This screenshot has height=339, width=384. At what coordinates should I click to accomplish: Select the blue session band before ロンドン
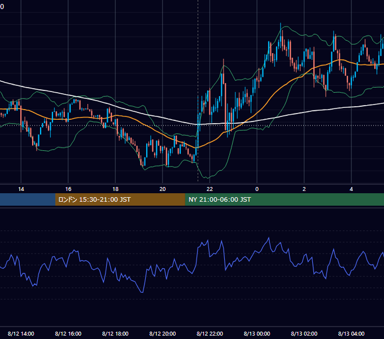point(28,199)
